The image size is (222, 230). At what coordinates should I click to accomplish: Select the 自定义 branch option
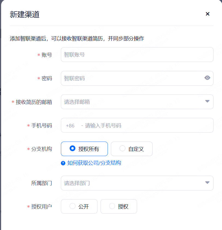[132, 149]
